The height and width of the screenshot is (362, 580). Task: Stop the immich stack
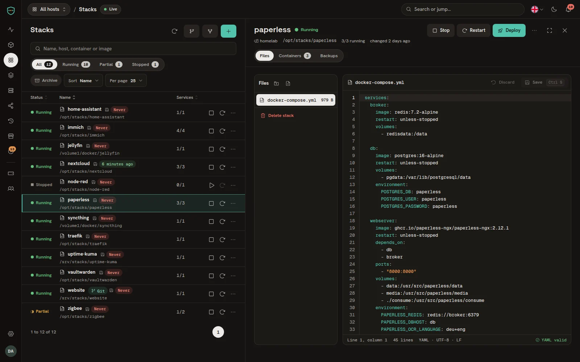click(211, 131)
